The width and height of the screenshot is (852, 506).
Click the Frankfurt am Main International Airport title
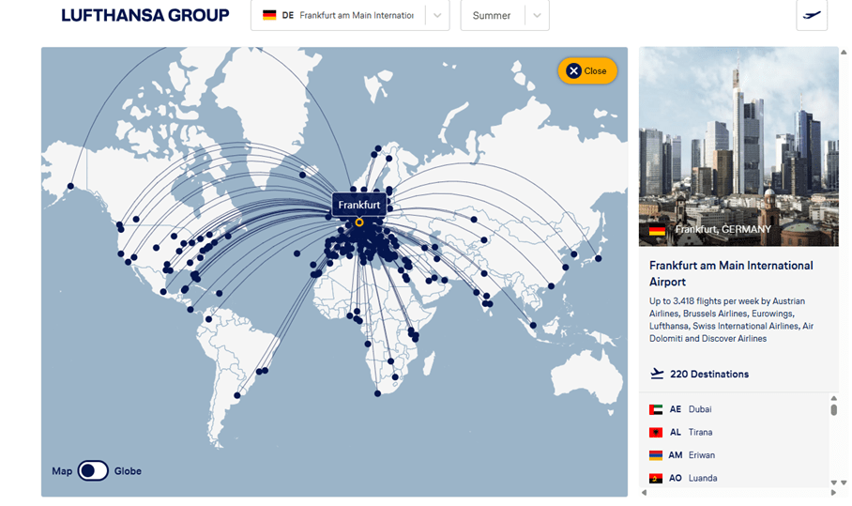click(x=731, y=273)
